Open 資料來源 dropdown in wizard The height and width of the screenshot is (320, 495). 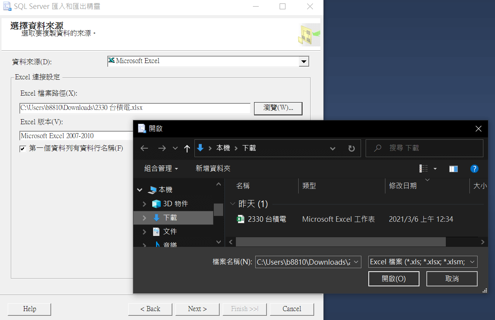304,62
